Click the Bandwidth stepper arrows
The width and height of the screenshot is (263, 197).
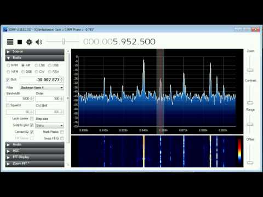32,99
